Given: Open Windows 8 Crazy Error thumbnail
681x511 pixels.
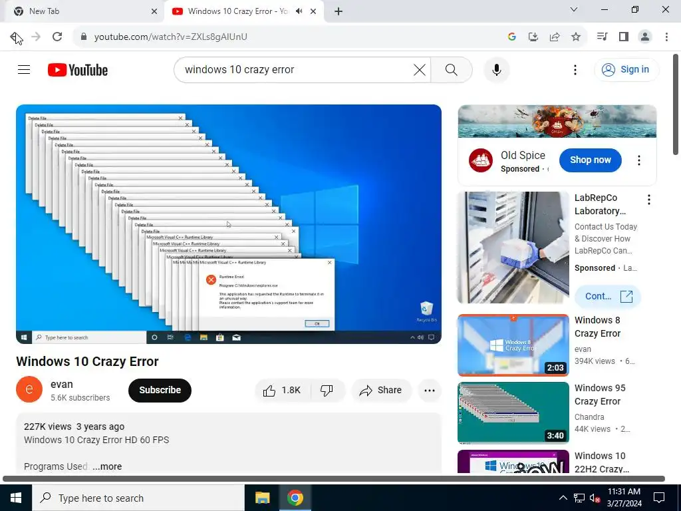Looking at the screenshot, I should pos(513,345).
